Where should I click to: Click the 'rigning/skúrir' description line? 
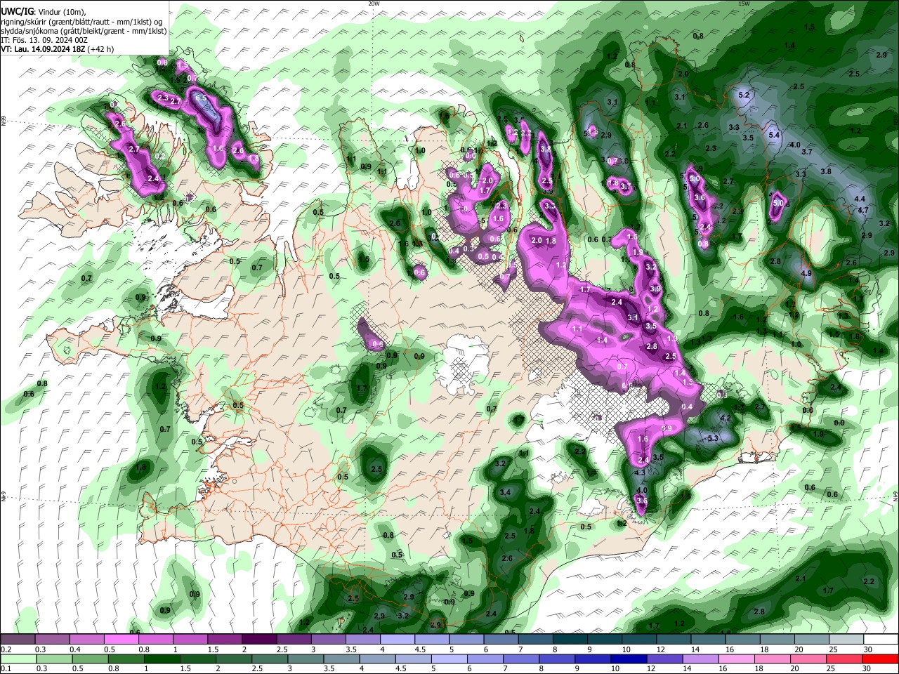(x=83, y=22)
